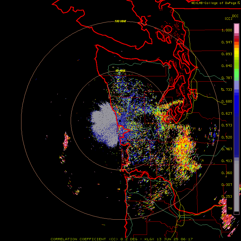Select the 0.520 scale value

pos(227,137)
